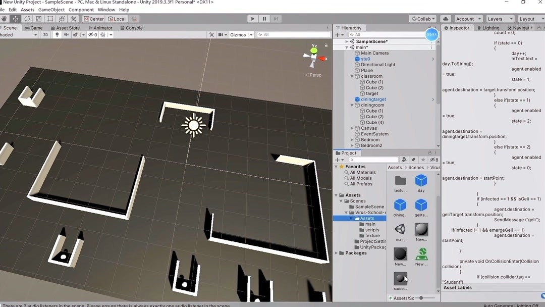Screen dimensions: 545x307
Task: Toggle scene view lighting bulb
Action: [57, 34]
